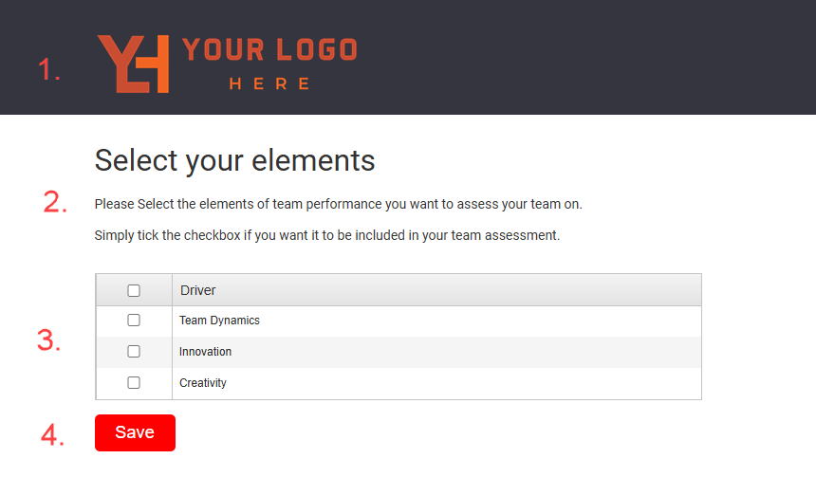The image size is (816, 477).
Task: Click the YH logo icon
Action: point(133,64)
